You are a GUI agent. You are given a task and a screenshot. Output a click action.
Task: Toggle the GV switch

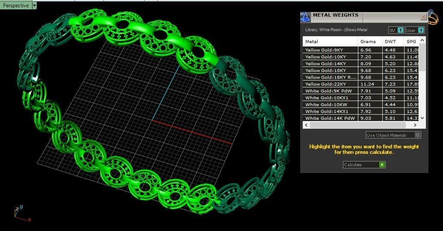click(x=396, y=30)
